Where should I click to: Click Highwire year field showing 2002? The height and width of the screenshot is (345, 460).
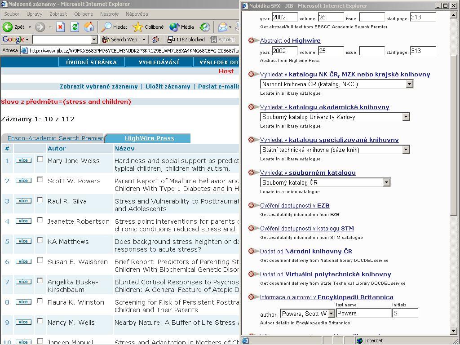point(284,51)
